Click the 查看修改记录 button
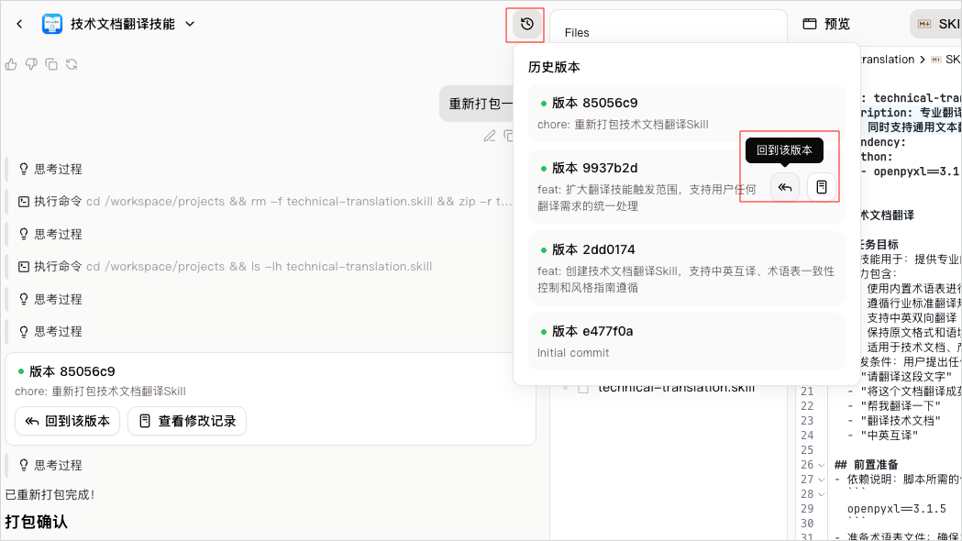The width and height of the screenshot is (962, 541). pos(187,421)
